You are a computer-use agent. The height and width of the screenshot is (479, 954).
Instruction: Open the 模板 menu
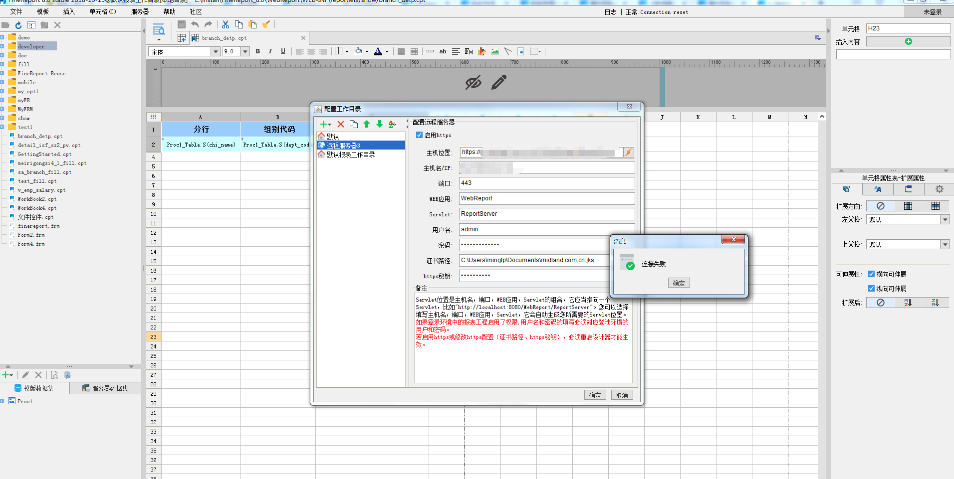[x=43, y=11]
